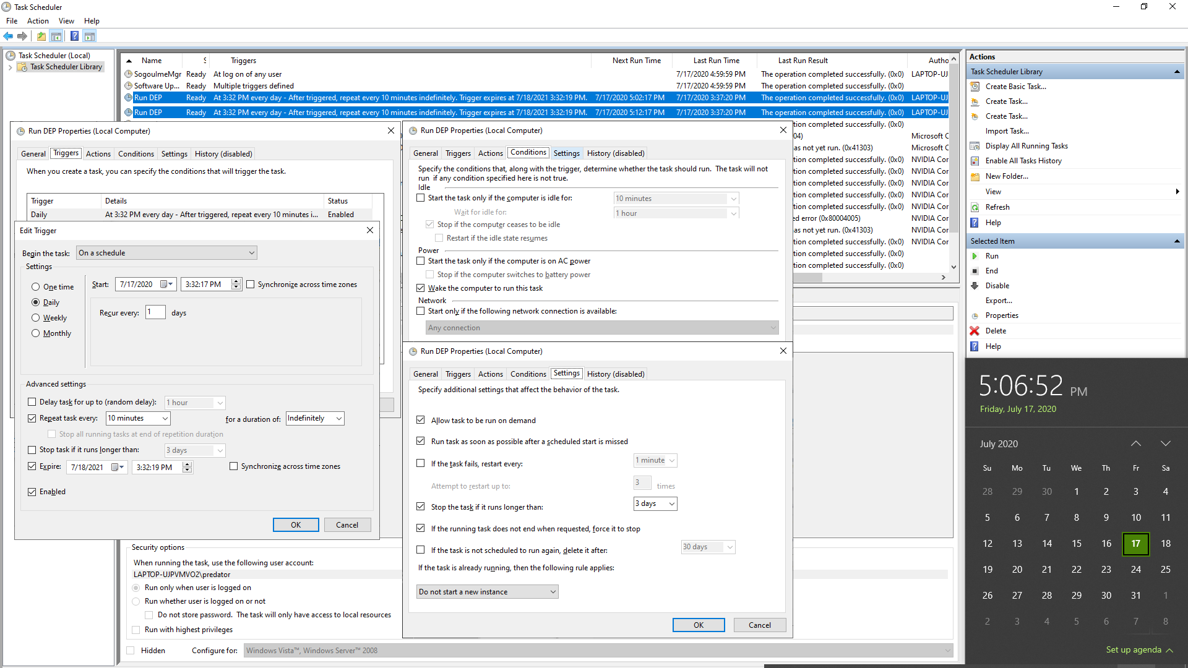The height and width of the screenshot is (668, 1188).
Task: Uncheck Allow task to be run on demand
Action: [x=421, y=421]
